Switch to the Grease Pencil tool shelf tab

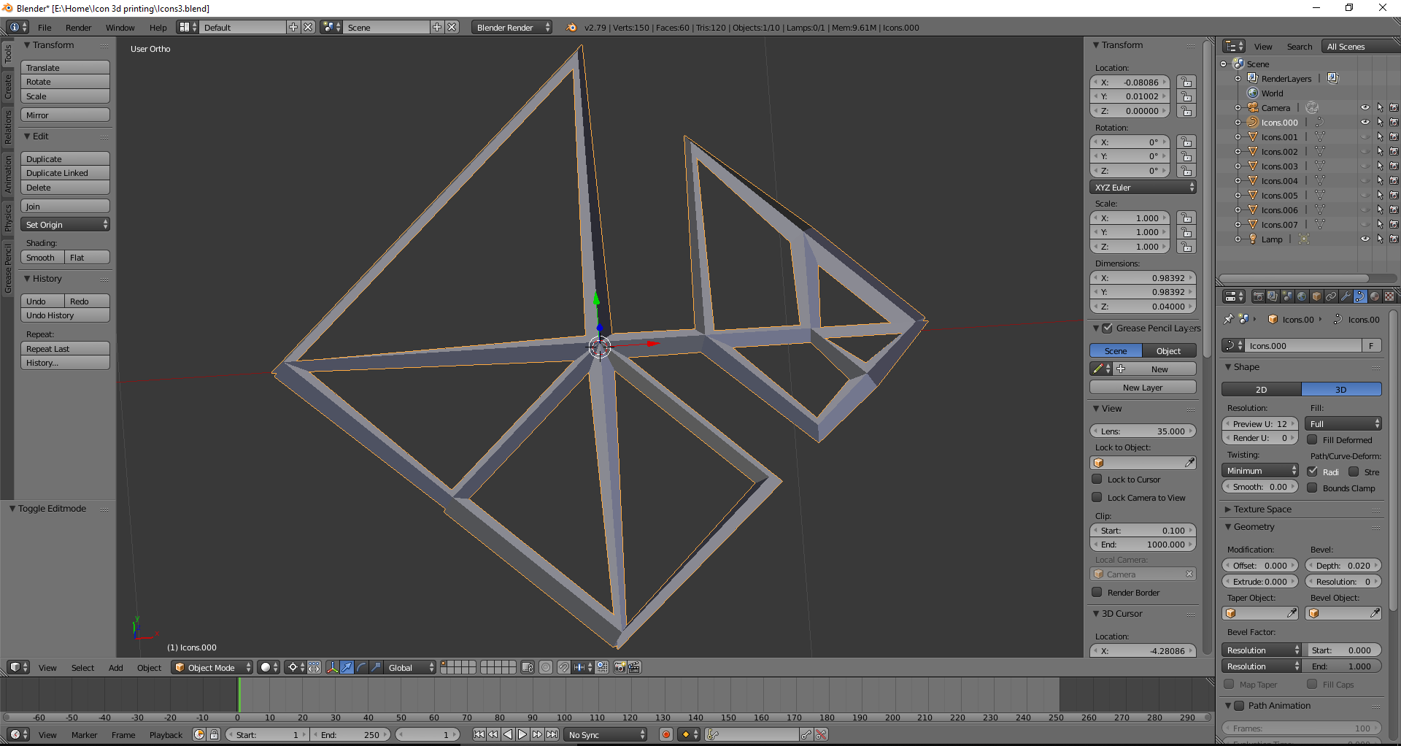point(8,268)
